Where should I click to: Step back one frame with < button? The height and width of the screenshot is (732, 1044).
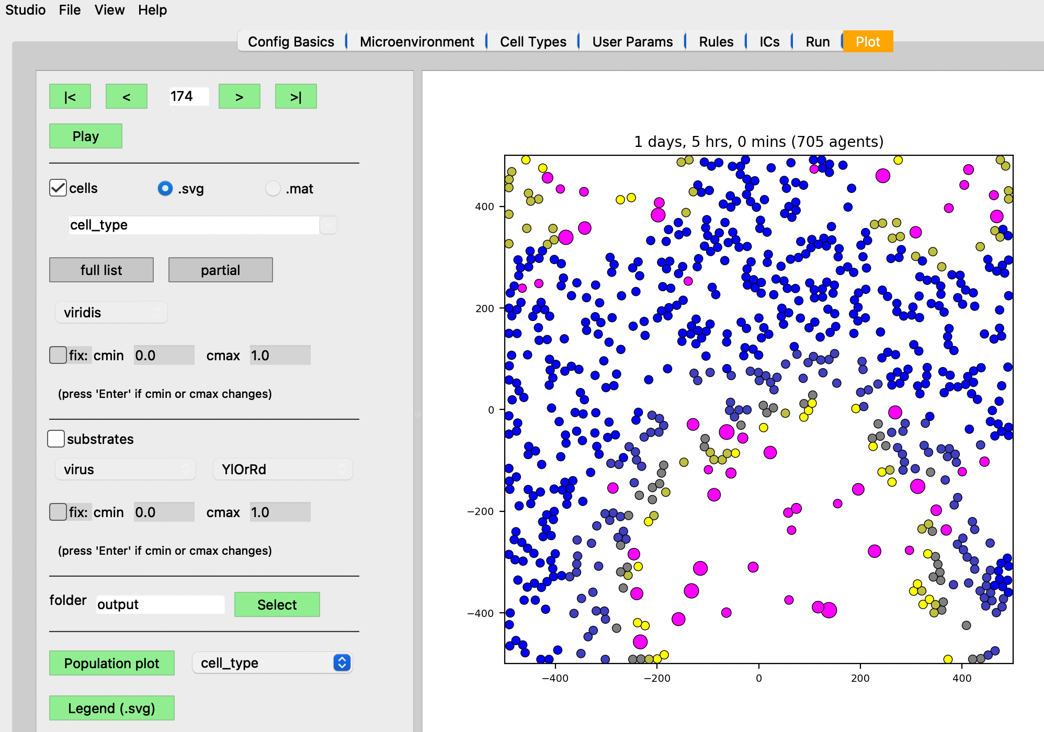tap(127, 97)
